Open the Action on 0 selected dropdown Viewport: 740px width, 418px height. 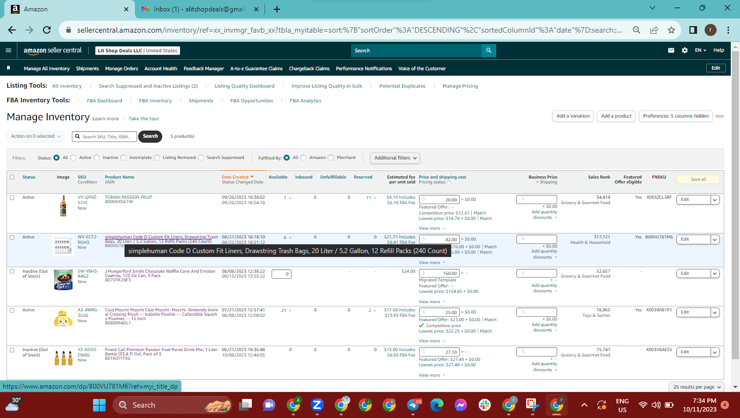click(x=35, y=136)
